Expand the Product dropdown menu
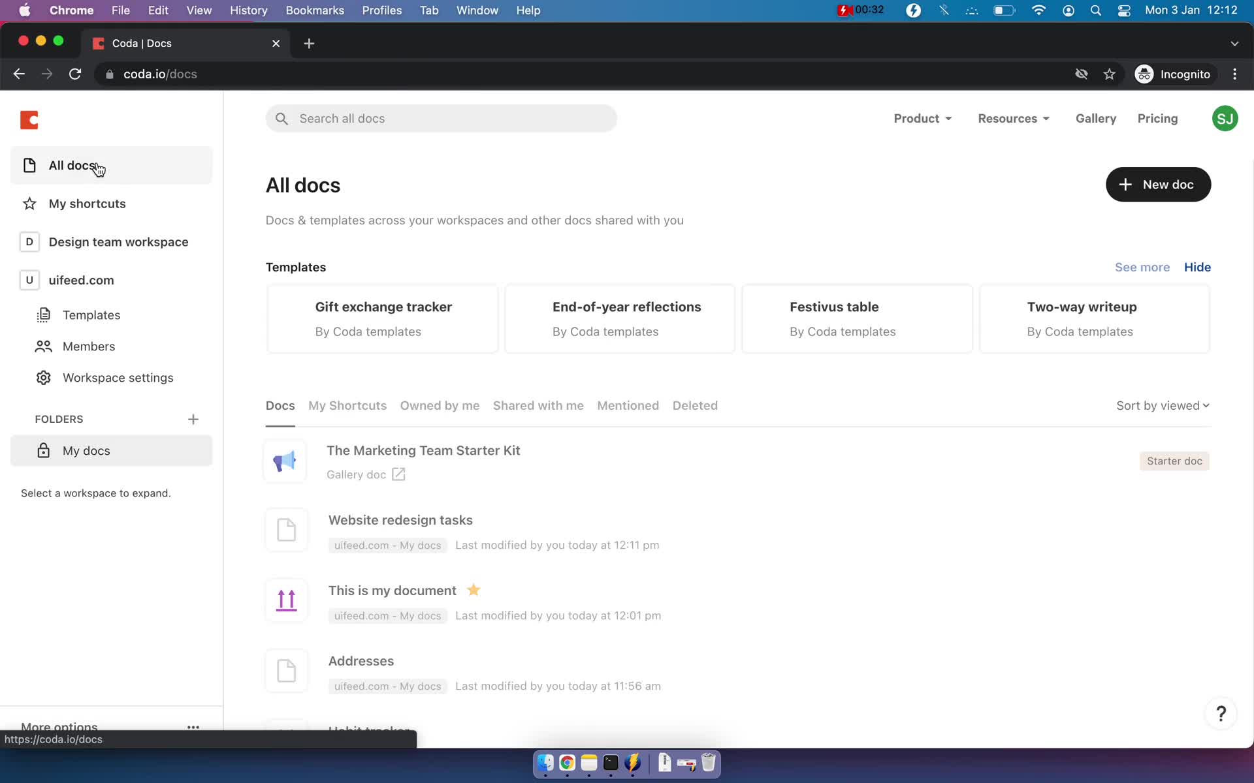Image resolution: width=1254 pixels, height=783 pixels. (x=922, y=119)
